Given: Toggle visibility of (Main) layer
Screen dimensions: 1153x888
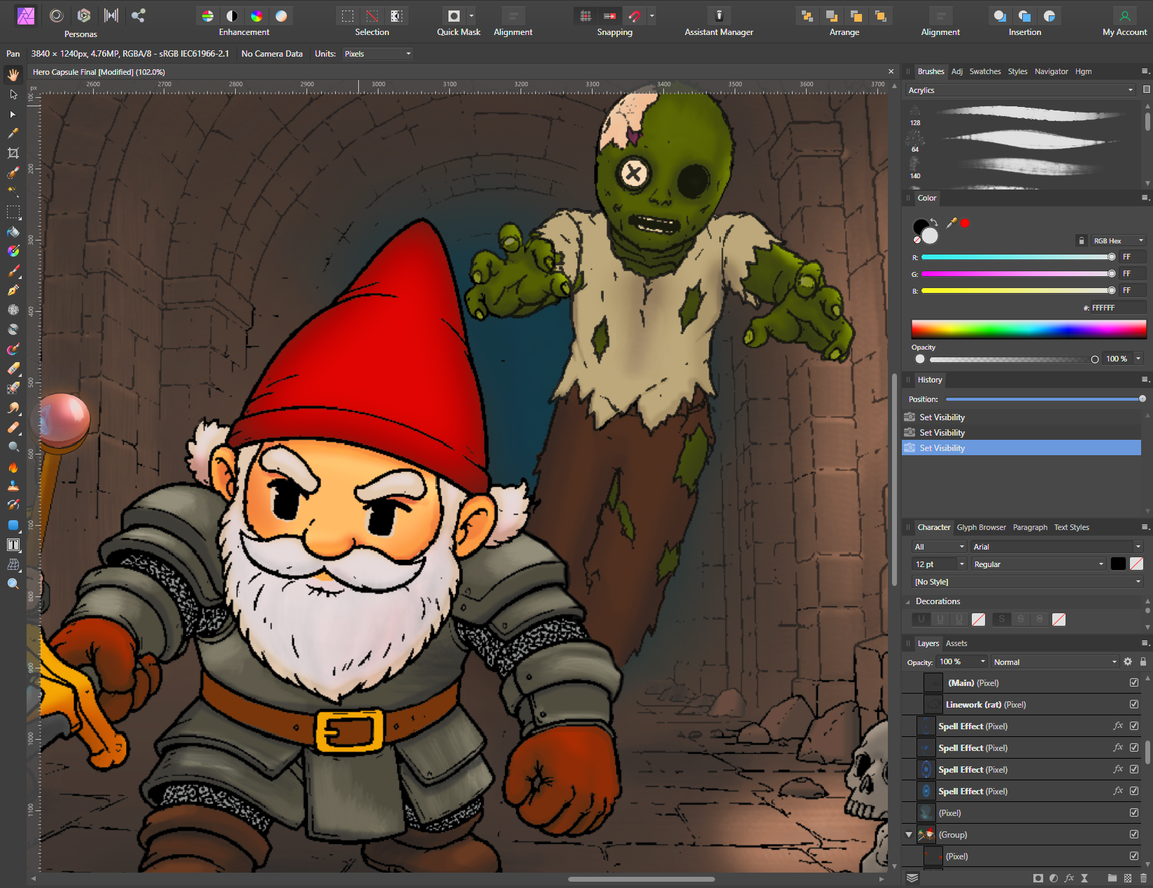Looking at the screenshot, I should coord(1134,682).
